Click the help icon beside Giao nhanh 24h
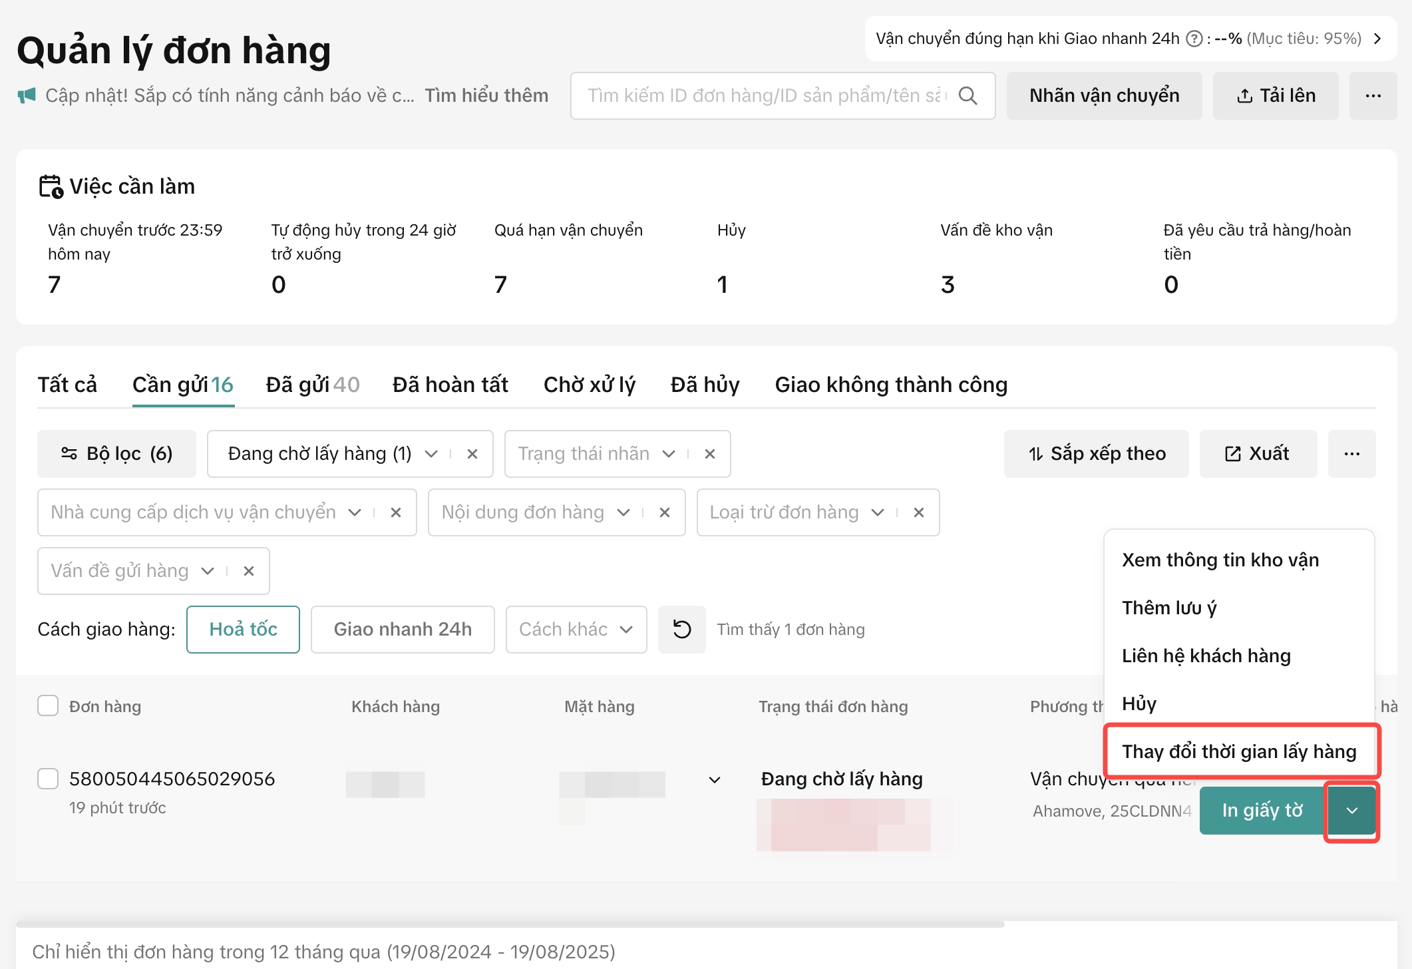1412x969 pixels. pos(1194,39)
